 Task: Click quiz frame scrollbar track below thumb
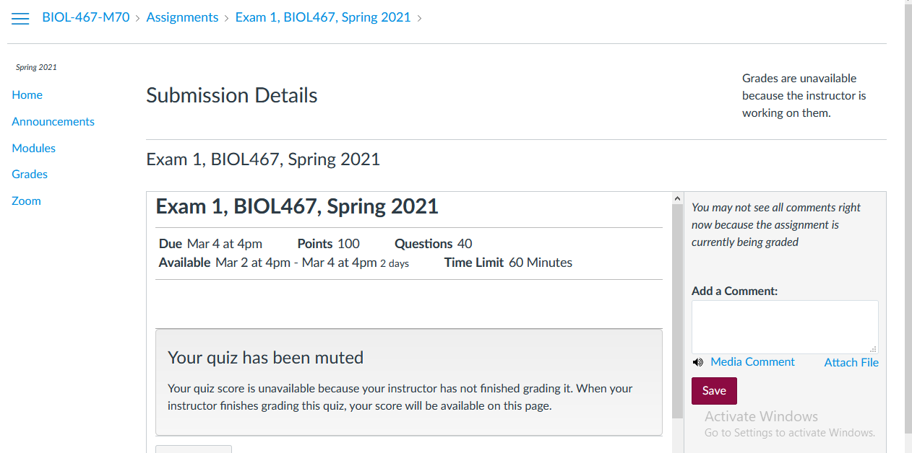coord(677,436)
